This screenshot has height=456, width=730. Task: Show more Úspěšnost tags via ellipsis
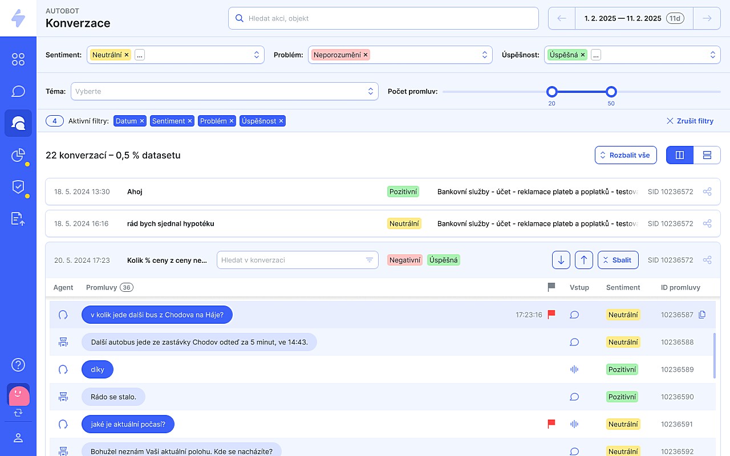pyautogui.click(x=596, y=55)
